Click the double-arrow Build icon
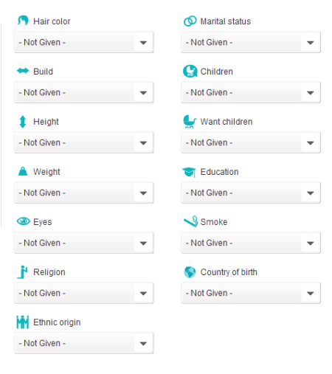The image size is (332, 374). pos(23,71)
